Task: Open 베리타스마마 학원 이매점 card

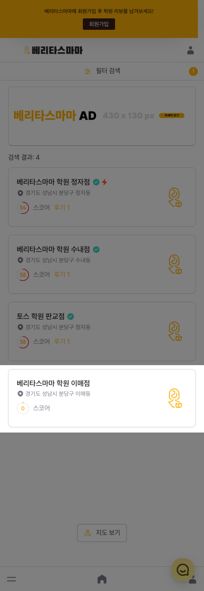Action: coord(102,398)
